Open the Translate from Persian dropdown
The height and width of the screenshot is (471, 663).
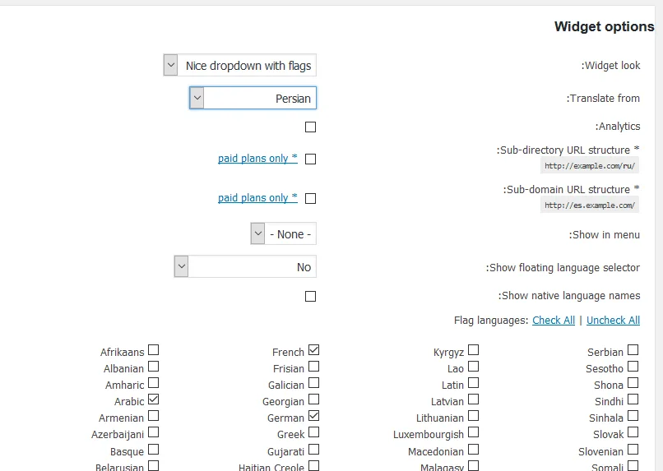[x=253, y=98]
